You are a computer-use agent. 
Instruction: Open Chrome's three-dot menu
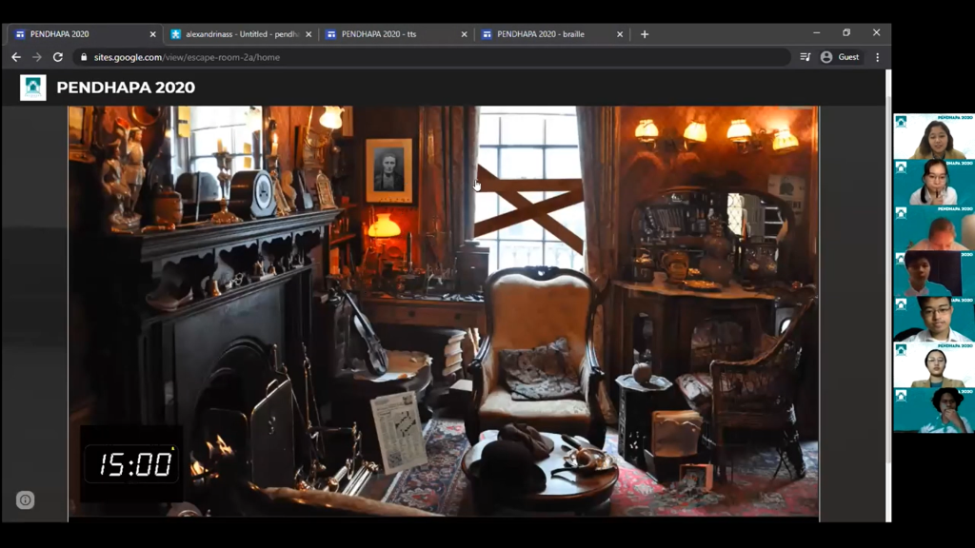click(877, 57)
